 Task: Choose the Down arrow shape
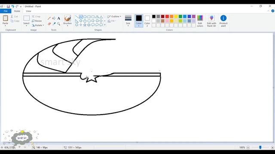click(77, 25)
